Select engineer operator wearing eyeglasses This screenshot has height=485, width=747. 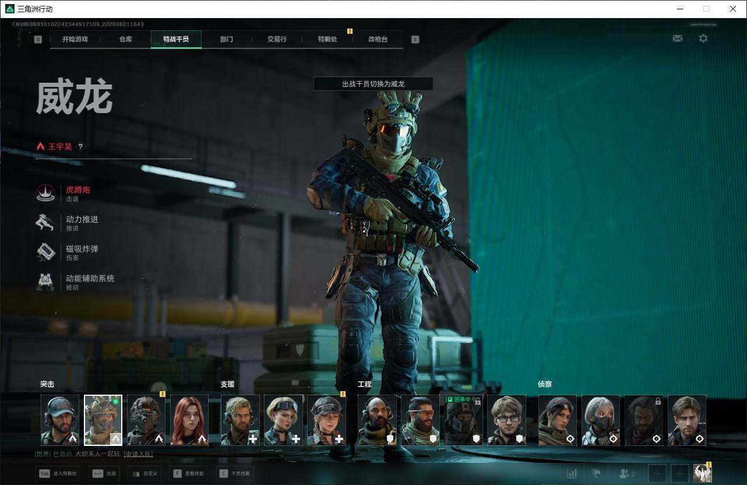[x=506, y=420]
